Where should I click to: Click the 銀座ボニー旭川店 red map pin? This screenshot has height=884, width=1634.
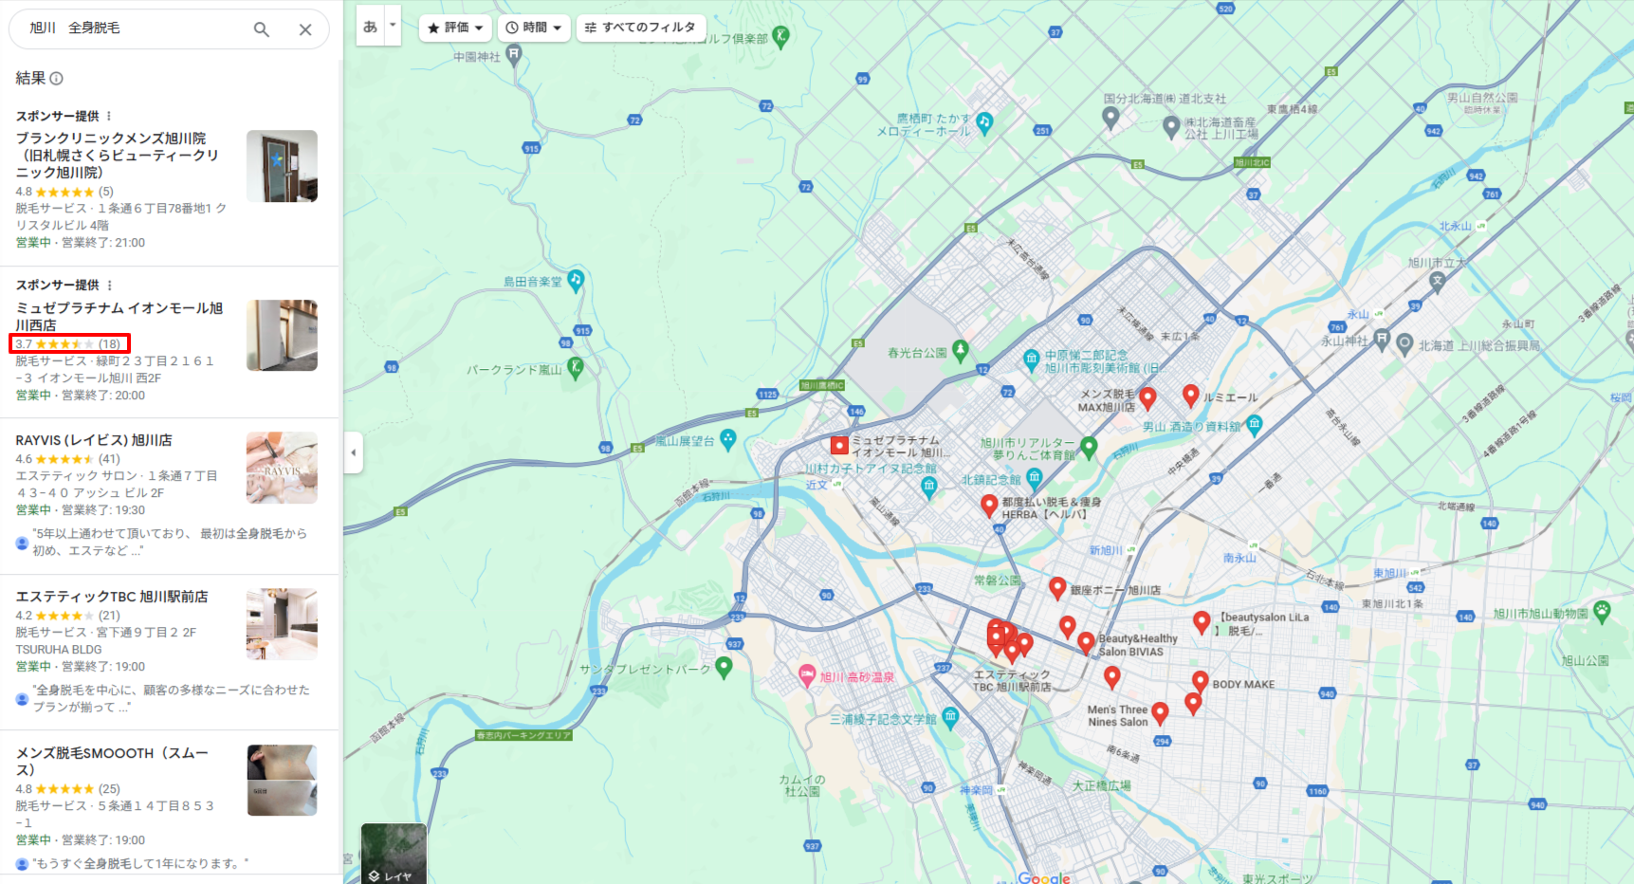click(1058, 588)
